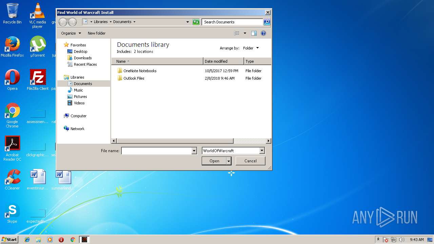The height and width of the screenshot is (244, 434).
Task: Sort by Date modified column header
Action: pos(223,61)
